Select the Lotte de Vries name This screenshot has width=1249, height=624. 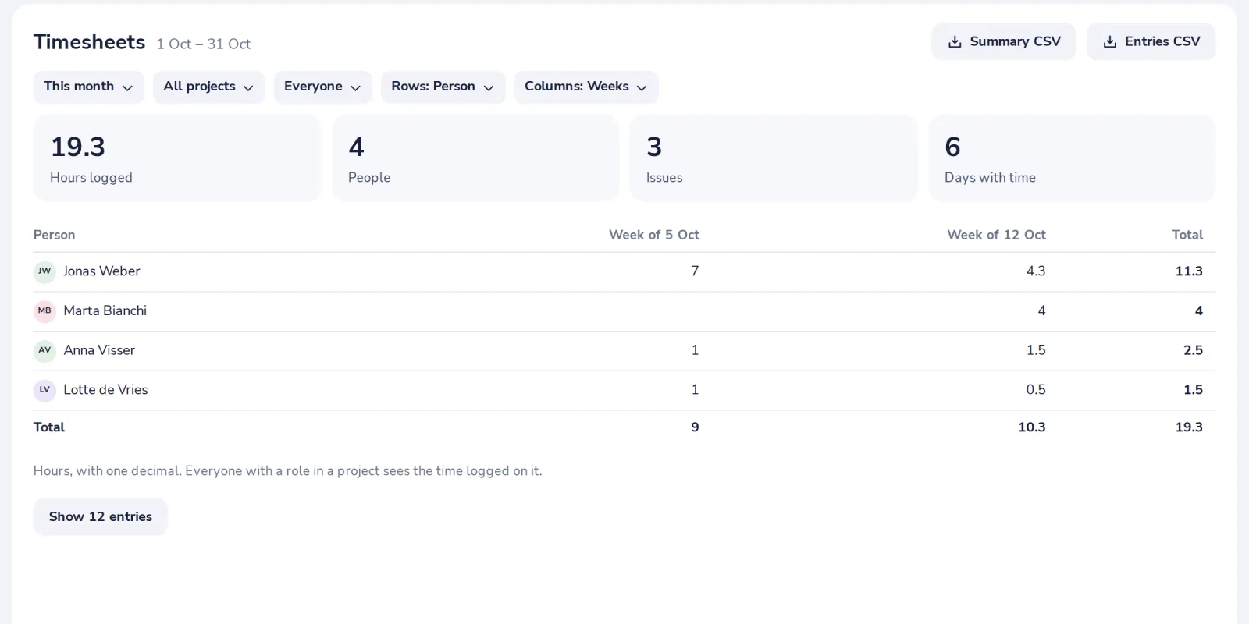pyautogui.click(x=105, y=390)
